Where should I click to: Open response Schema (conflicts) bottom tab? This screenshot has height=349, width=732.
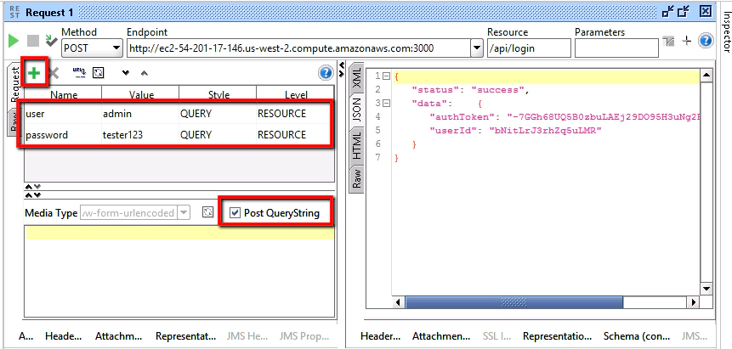tap(638, 336)
